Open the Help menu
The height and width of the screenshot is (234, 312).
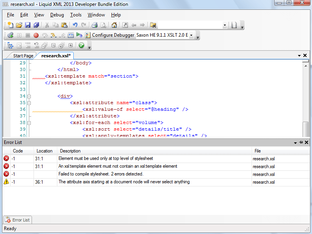click(x=116, y=15)
